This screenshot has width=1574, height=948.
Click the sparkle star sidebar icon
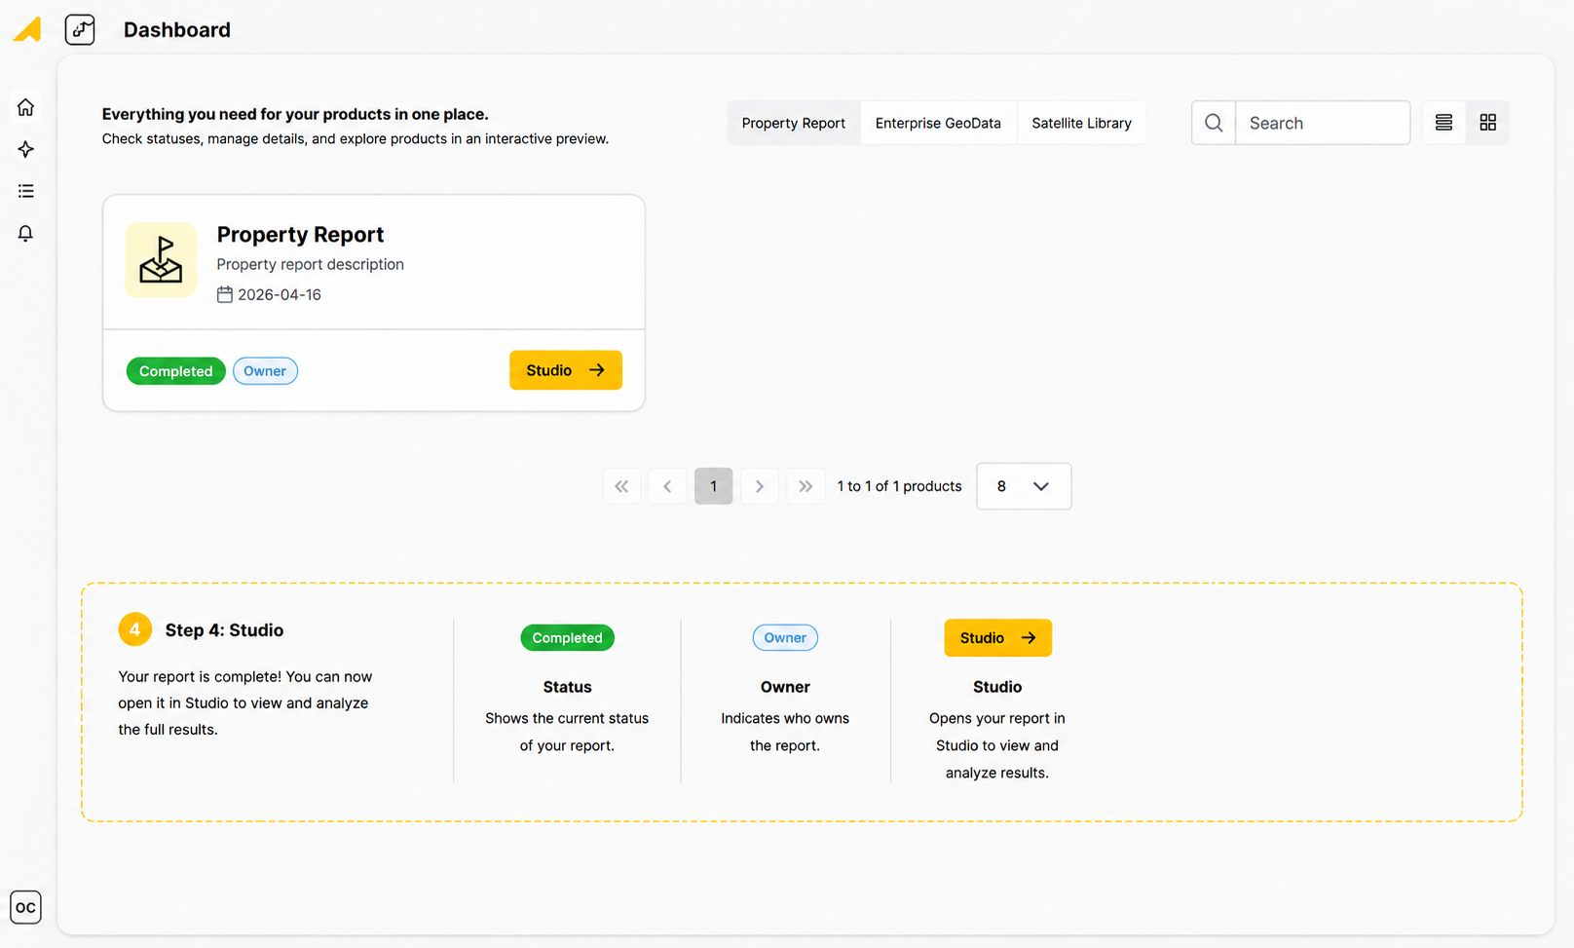(x=26, y=149)
